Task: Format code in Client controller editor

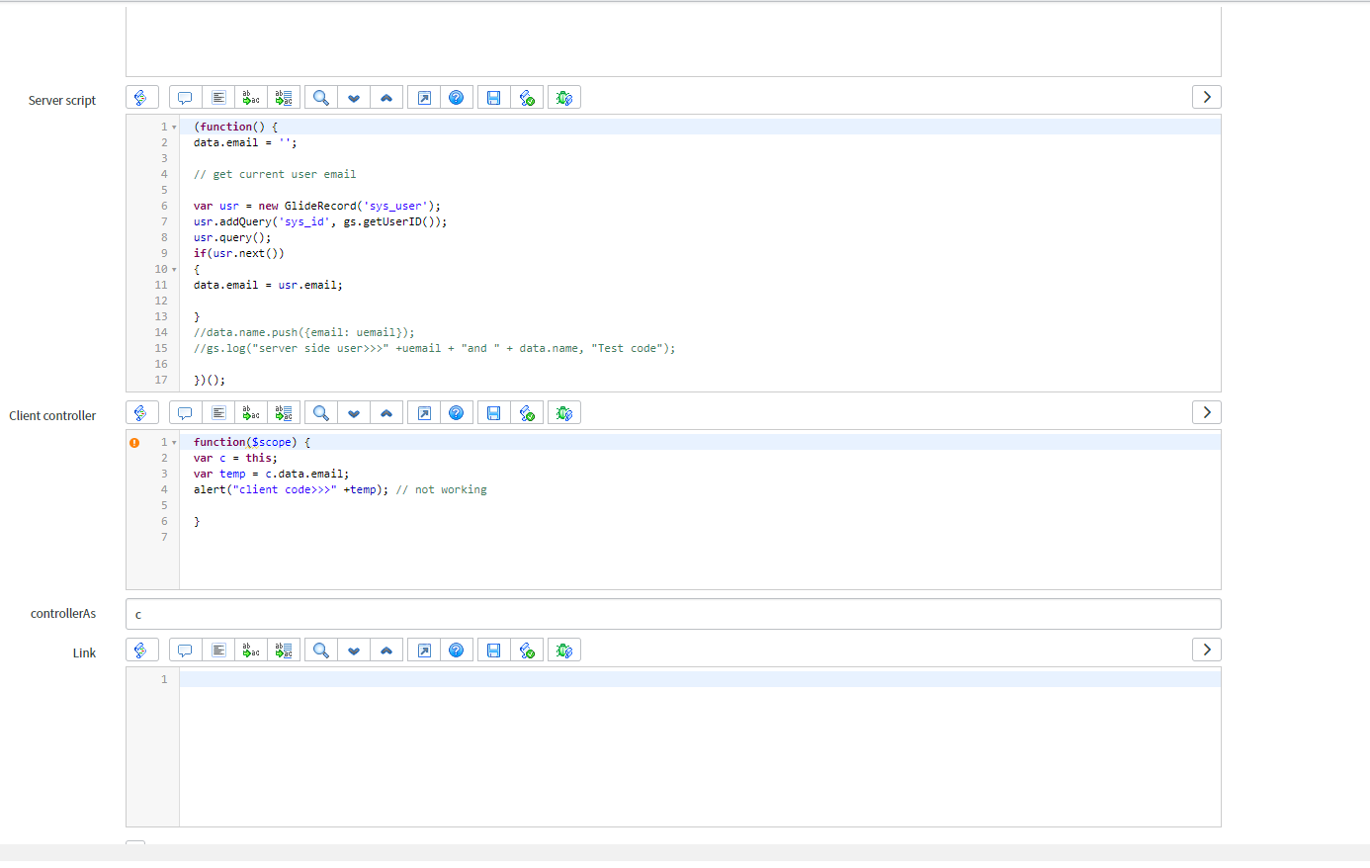Action: pos(218,413)
